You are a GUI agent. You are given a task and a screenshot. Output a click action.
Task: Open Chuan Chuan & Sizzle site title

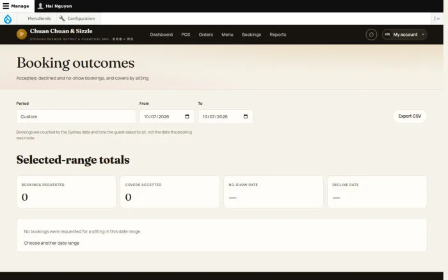(x=61, y=31)
